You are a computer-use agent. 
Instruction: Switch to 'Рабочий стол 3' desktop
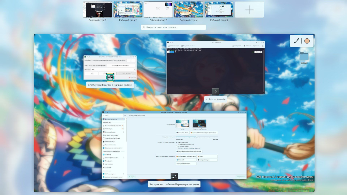pyautogui.click(x=158, y=10)
